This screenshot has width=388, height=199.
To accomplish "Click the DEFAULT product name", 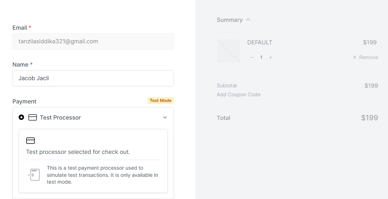I will (x=260, y=42).
